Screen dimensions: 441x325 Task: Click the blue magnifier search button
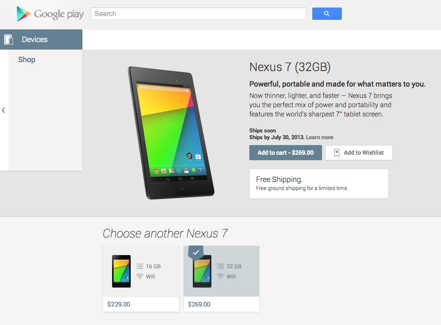coord(327,13)
